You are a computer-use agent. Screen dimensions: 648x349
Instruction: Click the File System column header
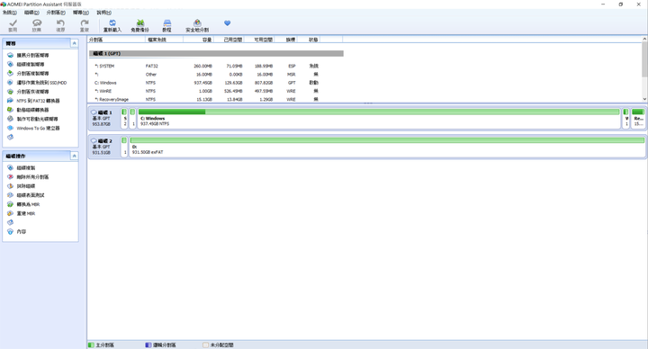[164, 40]
